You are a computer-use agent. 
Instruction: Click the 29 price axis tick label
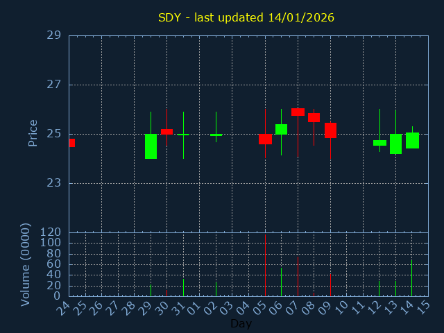pos(54,35)
